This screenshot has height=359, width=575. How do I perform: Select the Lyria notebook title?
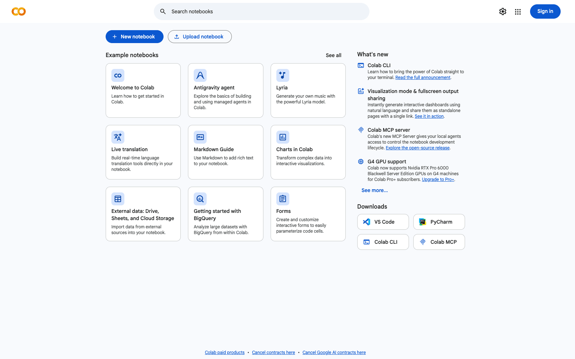tap(282, 88)
